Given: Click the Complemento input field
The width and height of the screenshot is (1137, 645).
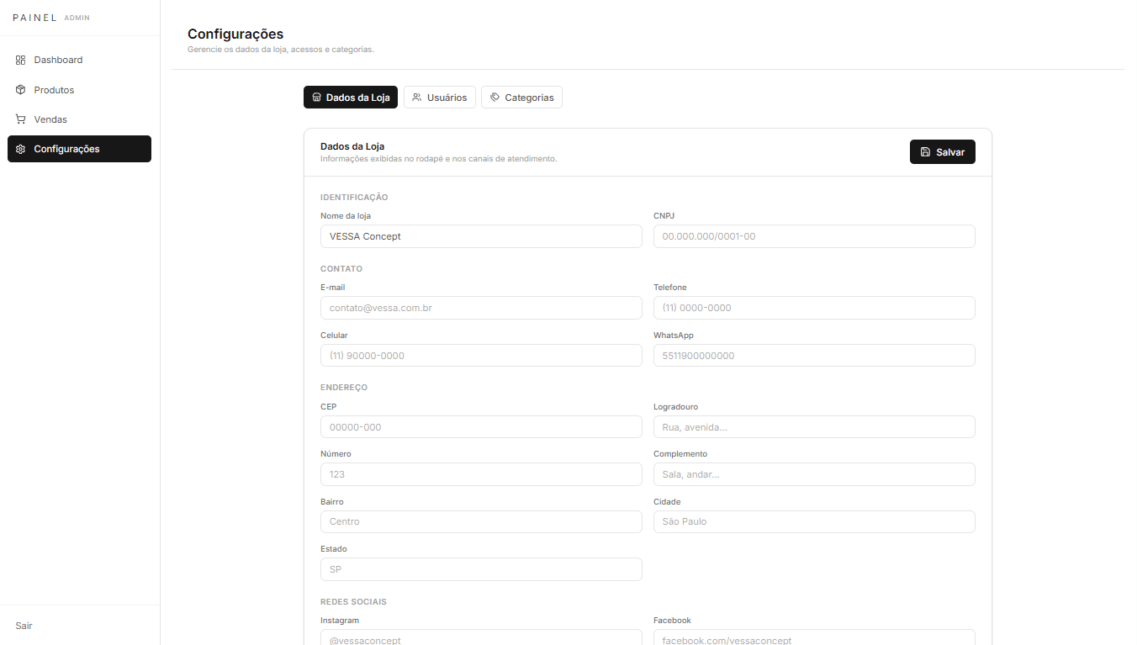Looking at the screenshot, I should click(814, 474).
